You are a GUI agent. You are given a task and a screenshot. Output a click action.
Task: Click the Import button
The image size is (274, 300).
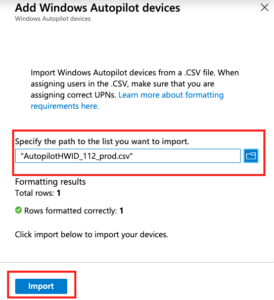[41, 286]
